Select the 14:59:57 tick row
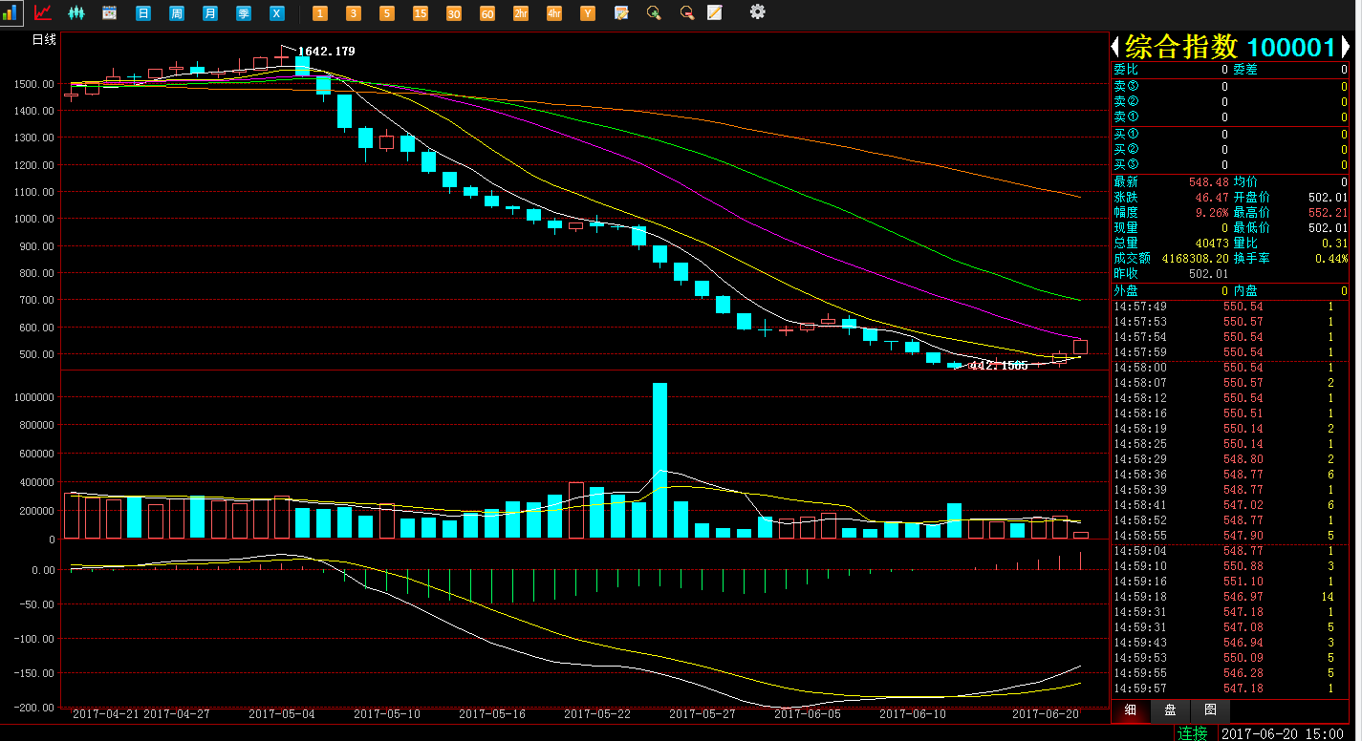1362x741 pixels. click(x=1230, y=688)
